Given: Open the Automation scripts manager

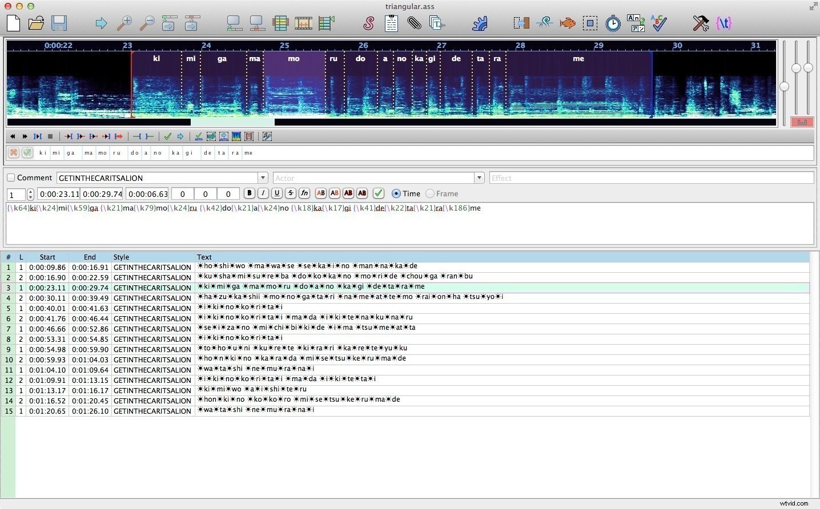Looking at the screenshot, I should click(x=480, y=23).
